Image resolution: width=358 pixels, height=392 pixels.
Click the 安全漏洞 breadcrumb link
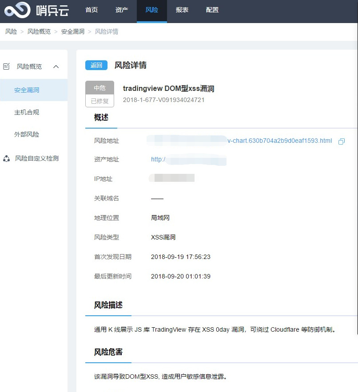pyautogui.click(x=73, y=31)
